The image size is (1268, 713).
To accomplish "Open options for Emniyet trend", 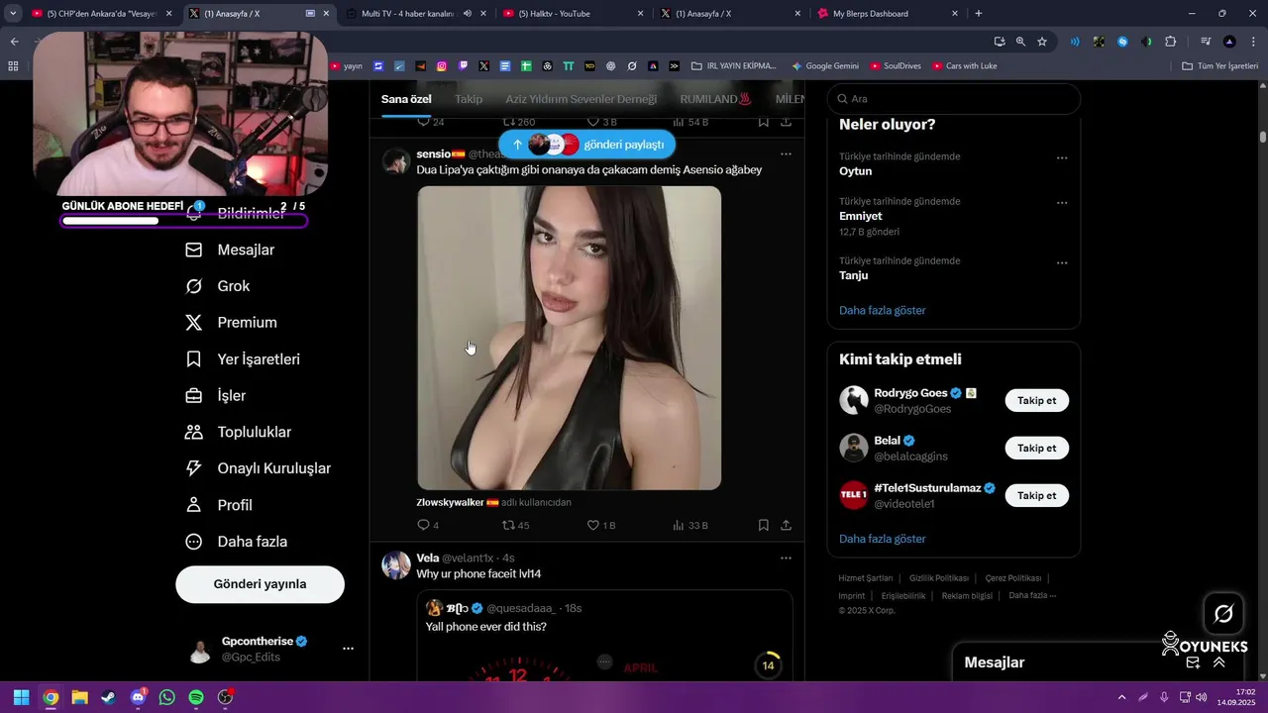I will (x=1062, y=203).
